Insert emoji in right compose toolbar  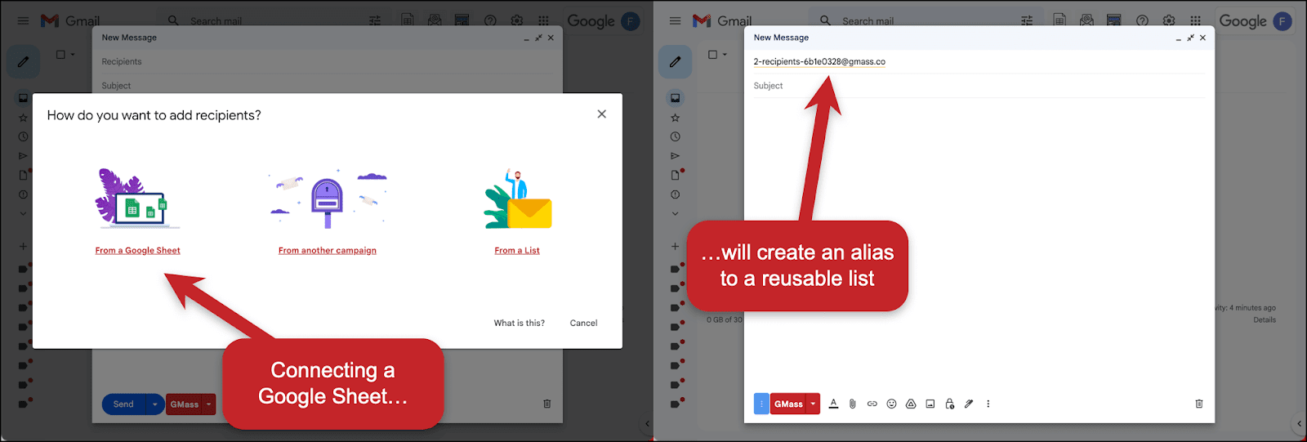click(x=891, y=404)
